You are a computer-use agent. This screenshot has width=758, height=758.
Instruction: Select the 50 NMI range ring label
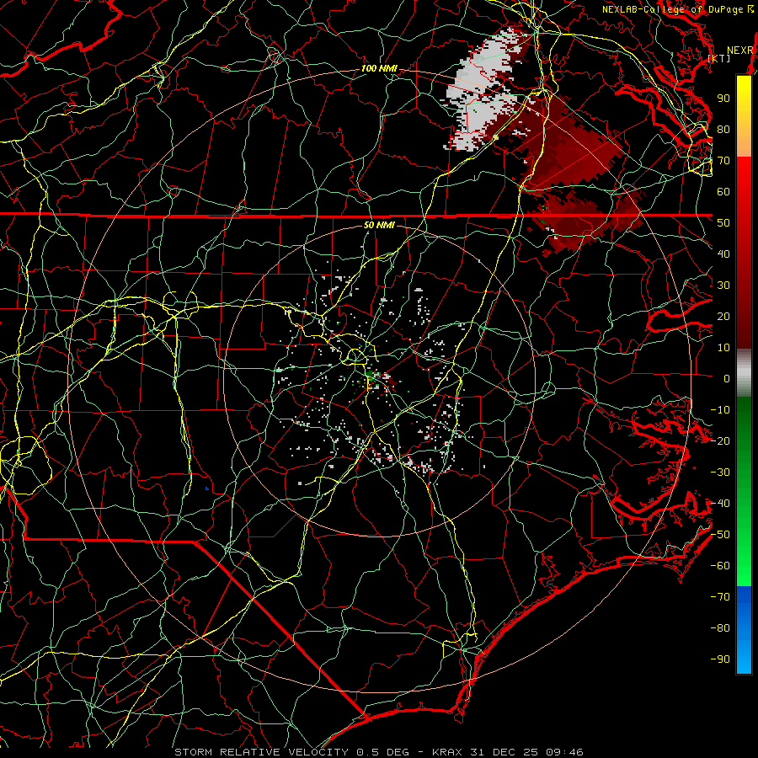(379, 225)
